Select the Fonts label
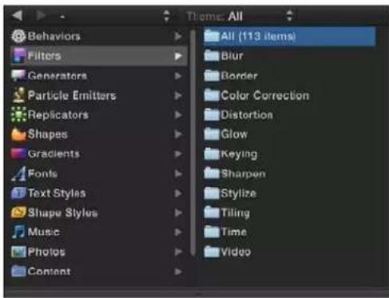This screenshot has height=298, width=389. click(42, 173)
